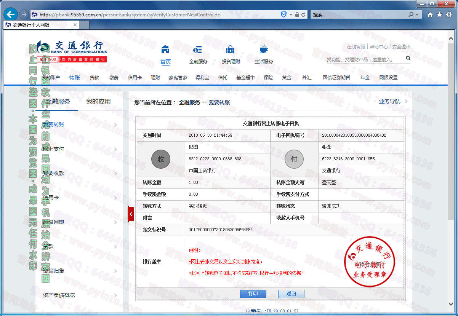Open the browser tools gear menu

pos(448,14)
